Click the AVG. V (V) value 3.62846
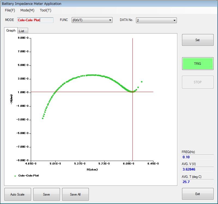Viewport: 218px width, 204px height. click(198, 169)
